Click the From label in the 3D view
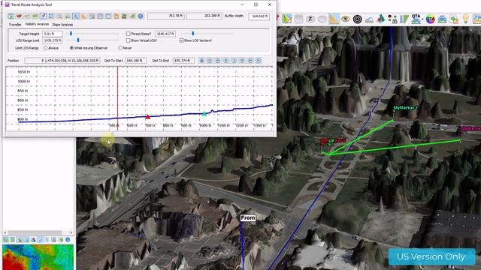Screen dimensions: 481x270 click(x=248, y=217)
